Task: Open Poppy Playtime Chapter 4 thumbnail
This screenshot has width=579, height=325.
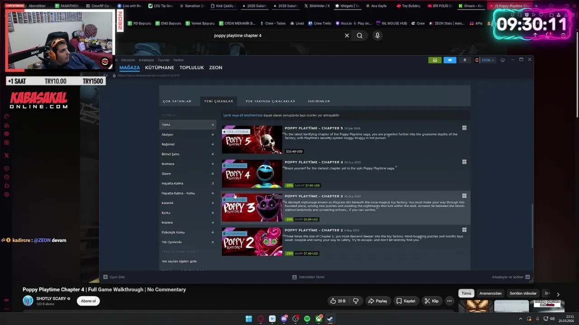Action: [x=252, y=174]
